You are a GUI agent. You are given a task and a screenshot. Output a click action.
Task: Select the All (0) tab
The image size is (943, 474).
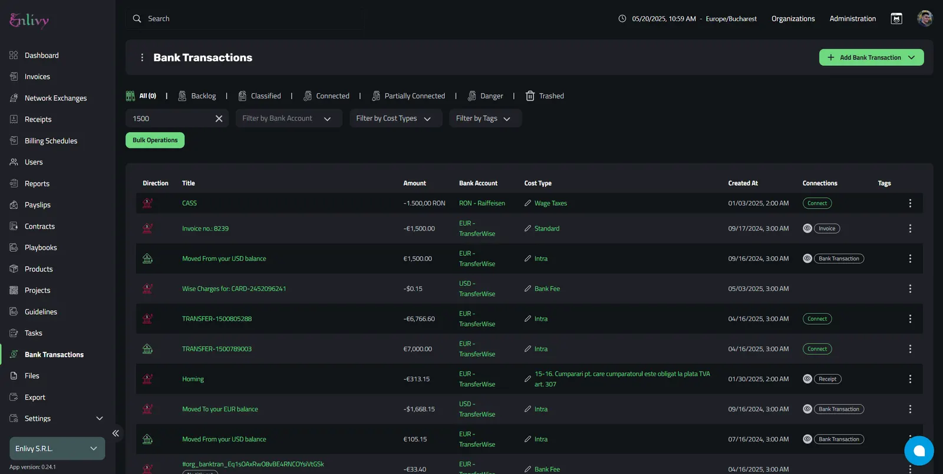141,96
